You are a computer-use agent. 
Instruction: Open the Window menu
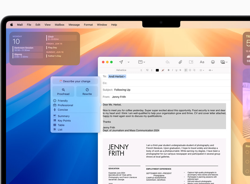click(x=102, y=25)
